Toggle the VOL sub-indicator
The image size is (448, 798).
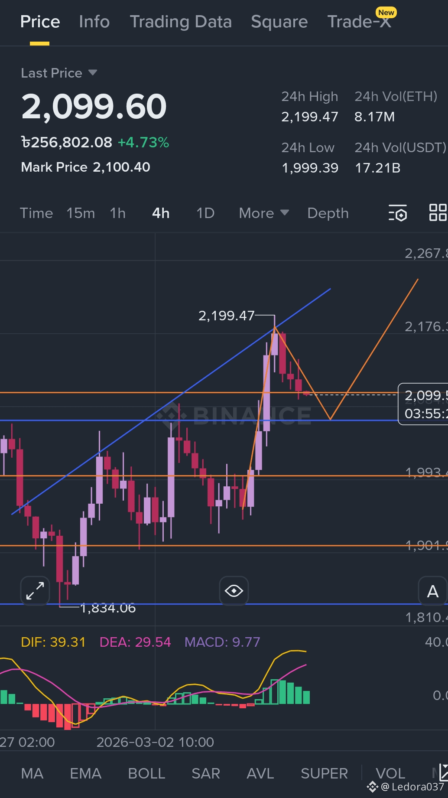click(x=390, y=773)
